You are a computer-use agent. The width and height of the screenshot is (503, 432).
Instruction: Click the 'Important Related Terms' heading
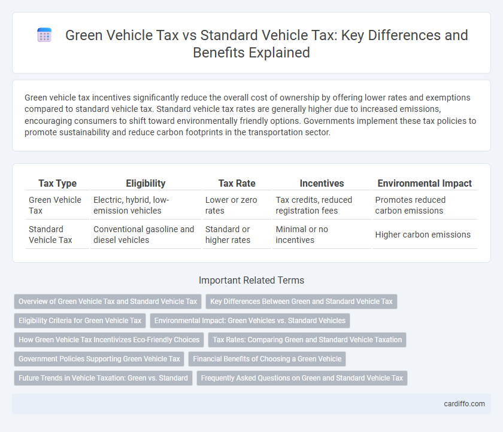(251, 281)
